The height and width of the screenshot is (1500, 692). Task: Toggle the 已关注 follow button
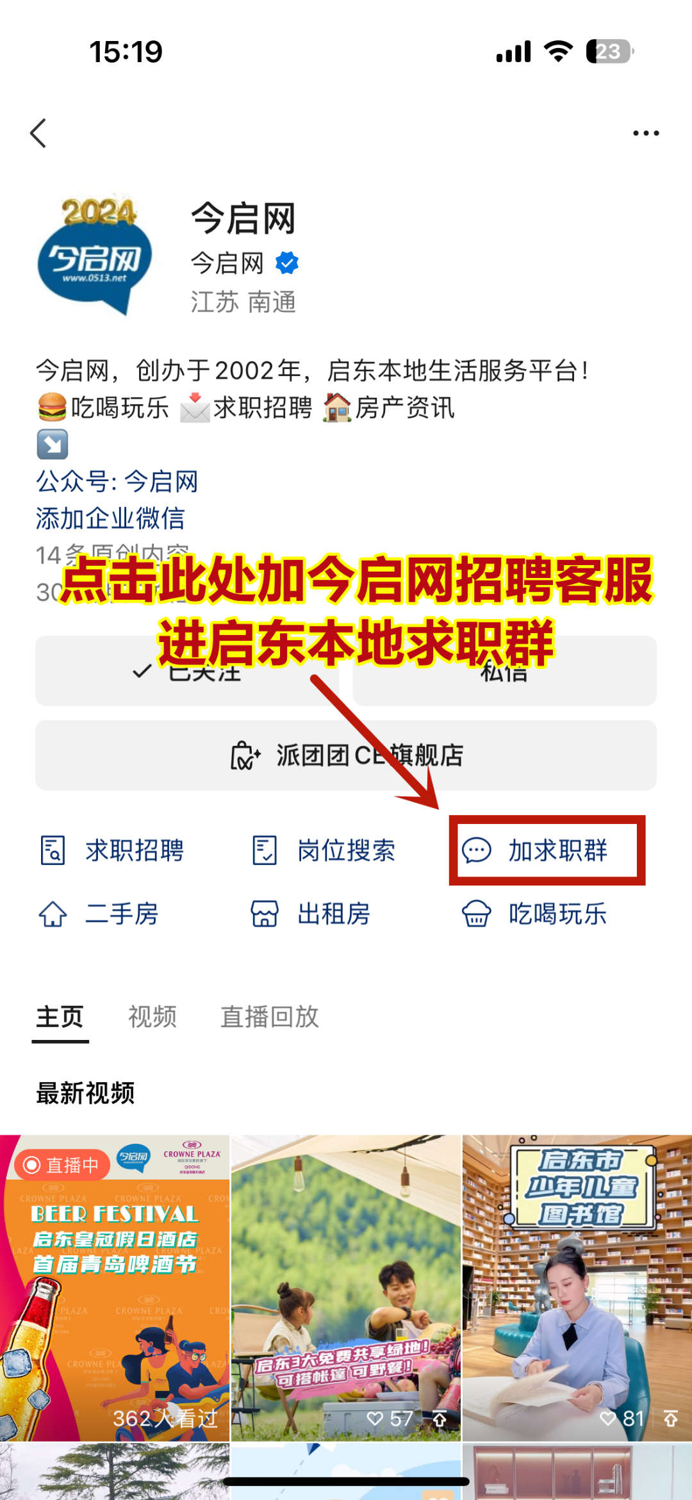[187, 671]
